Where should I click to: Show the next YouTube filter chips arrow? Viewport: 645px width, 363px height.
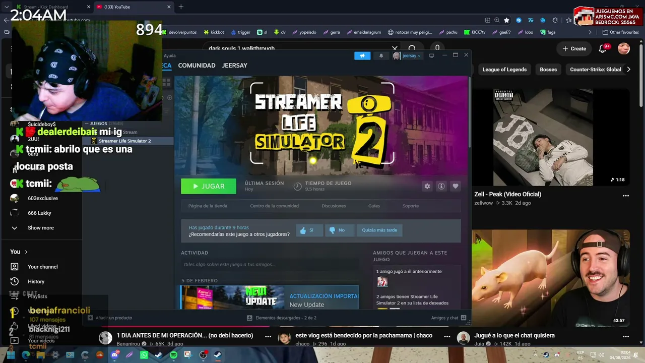(x=628, y=70)
